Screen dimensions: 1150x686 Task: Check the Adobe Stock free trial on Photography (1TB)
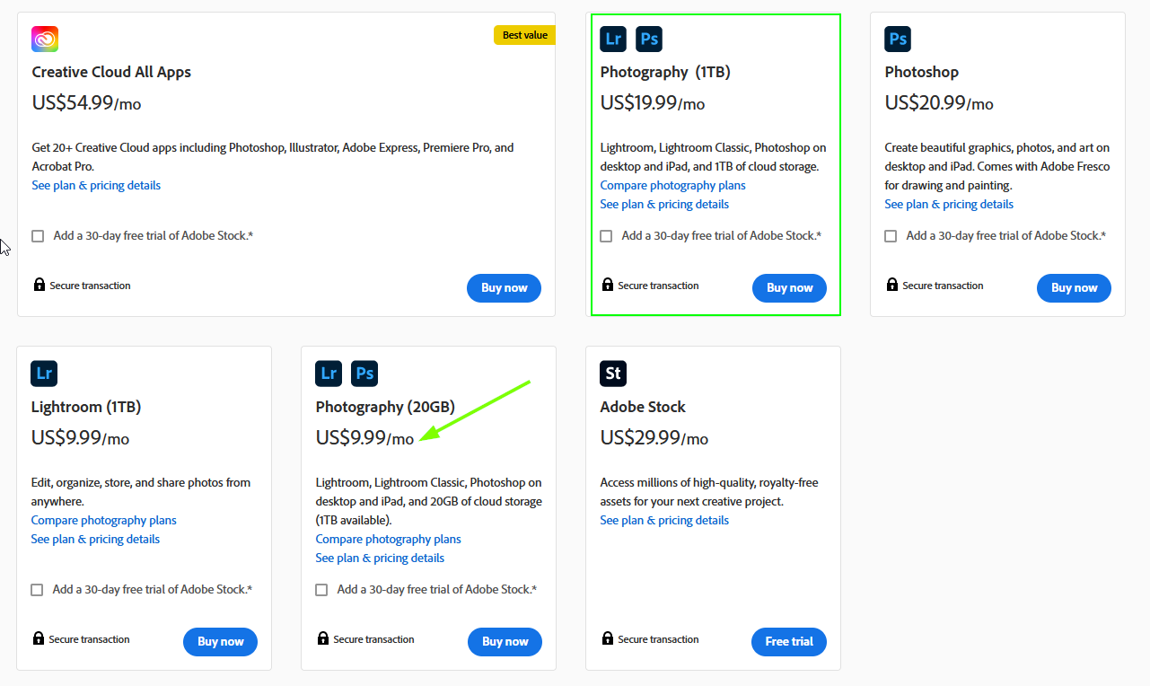606,235
